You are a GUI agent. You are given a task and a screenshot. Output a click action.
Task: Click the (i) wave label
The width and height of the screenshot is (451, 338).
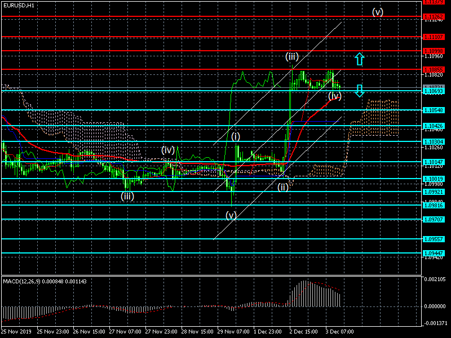click(x=236, y=136)
